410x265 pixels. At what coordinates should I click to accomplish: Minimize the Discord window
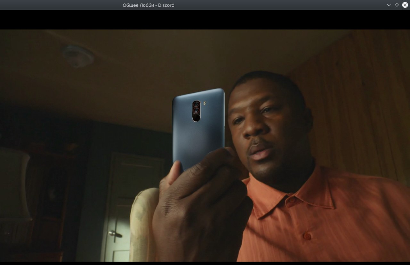point(389,5)
